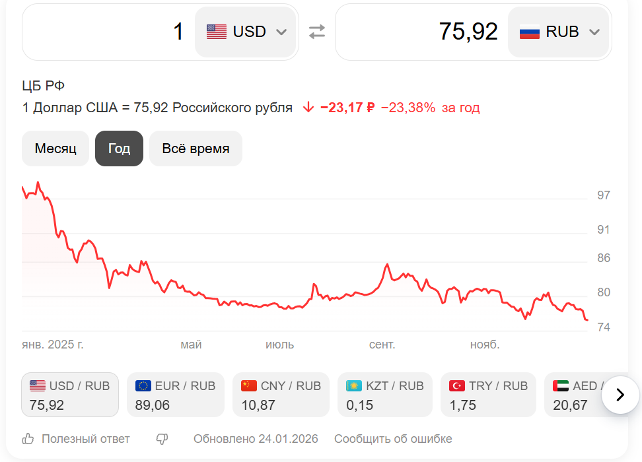The width and height of the screenshot is (642, 462).
Task: Select the Год period tab
Action: click(x=119, y=148)
